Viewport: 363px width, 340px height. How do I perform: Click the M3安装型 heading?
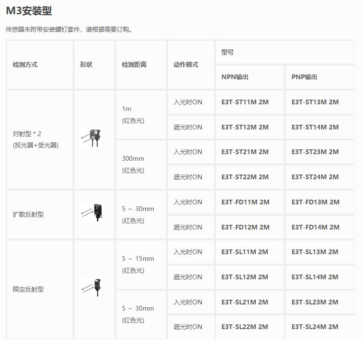[x=29, y=10]
